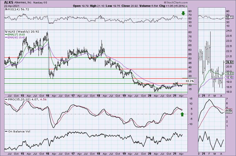Click the Nasdaq GS exchange label
Image resolution: width=236 pixels, height=156 pixels.
pos(40,3)
